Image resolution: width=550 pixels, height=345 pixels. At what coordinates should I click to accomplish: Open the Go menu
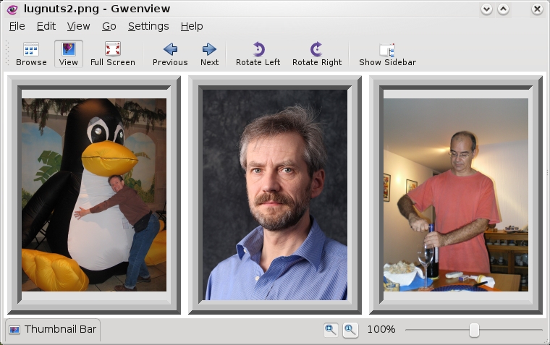pos(109,26)
